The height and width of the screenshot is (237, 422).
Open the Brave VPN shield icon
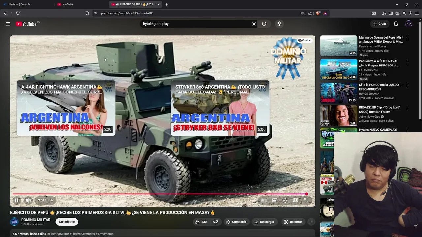410,13
